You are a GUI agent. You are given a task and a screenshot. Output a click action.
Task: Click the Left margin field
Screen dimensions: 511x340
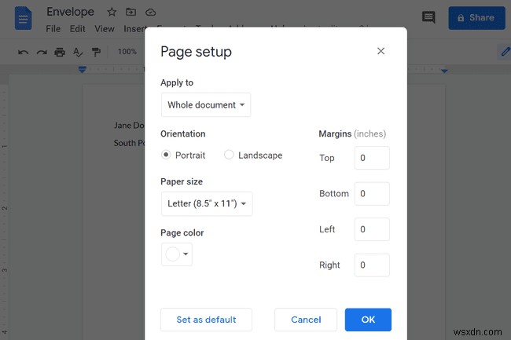coord(372,229)
